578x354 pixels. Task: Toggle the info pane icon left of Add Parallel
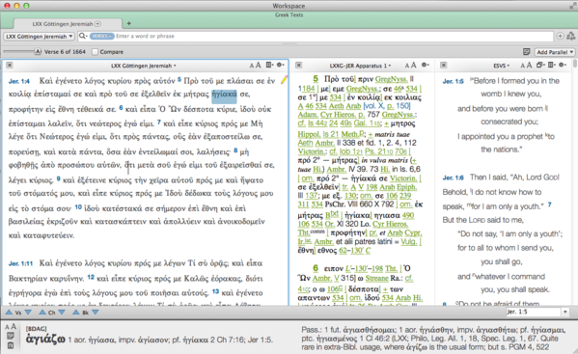527,52
